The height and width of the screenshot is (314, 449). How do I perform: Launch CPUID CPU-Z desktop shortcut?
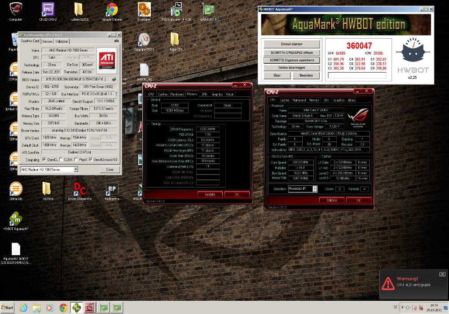[48, 12]
